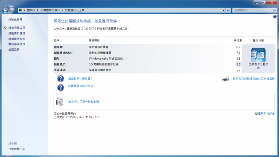Expand the arrow after 控制台 breadcrumb
This screenshot has height=157, width=279.
[x=38, y=10]
